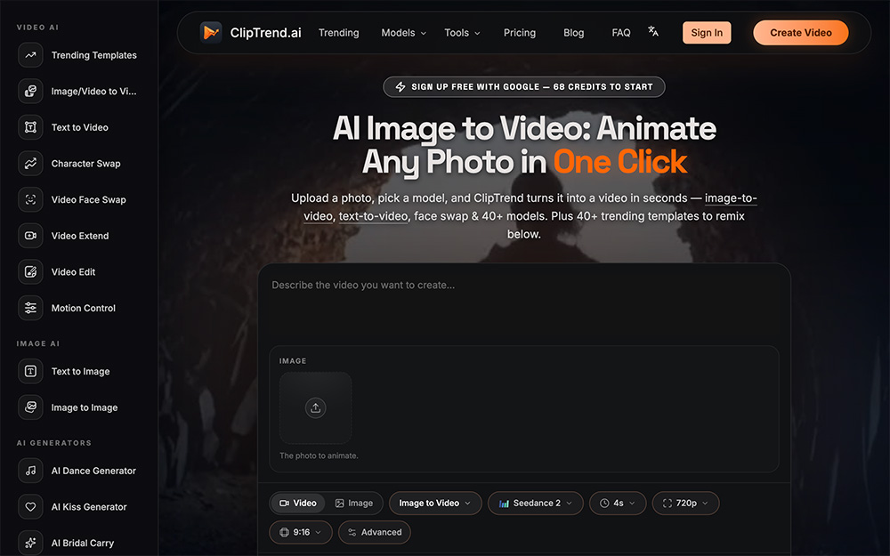Click the Sign In button
This screenshot has height=556, width=890.
[707, 33]
